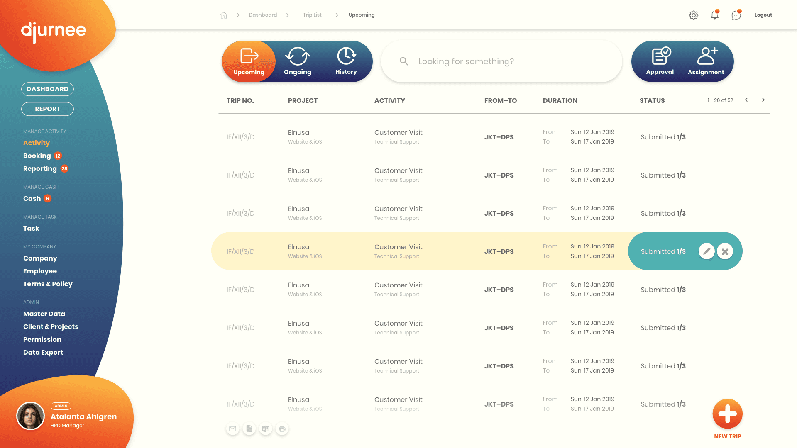Switch to the History tab

(346, 61)
